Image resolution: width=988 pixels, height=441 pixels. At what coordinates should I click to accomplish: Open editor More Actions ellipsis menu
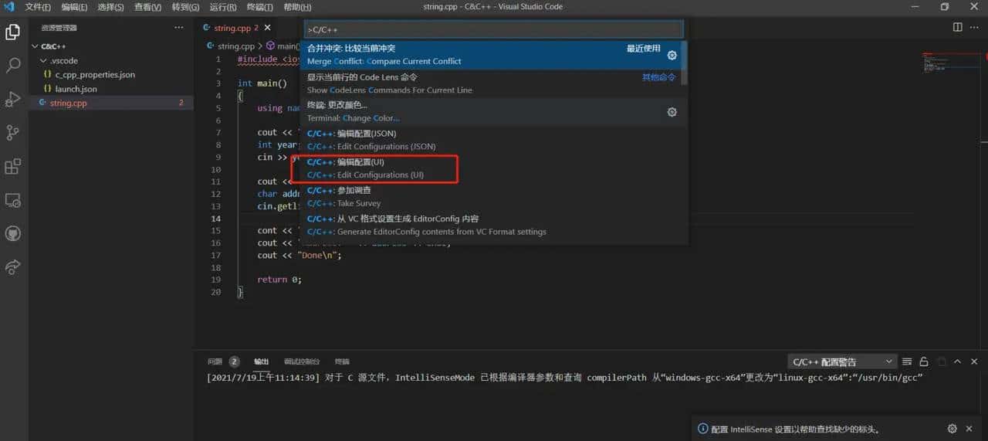pos(975,27)
